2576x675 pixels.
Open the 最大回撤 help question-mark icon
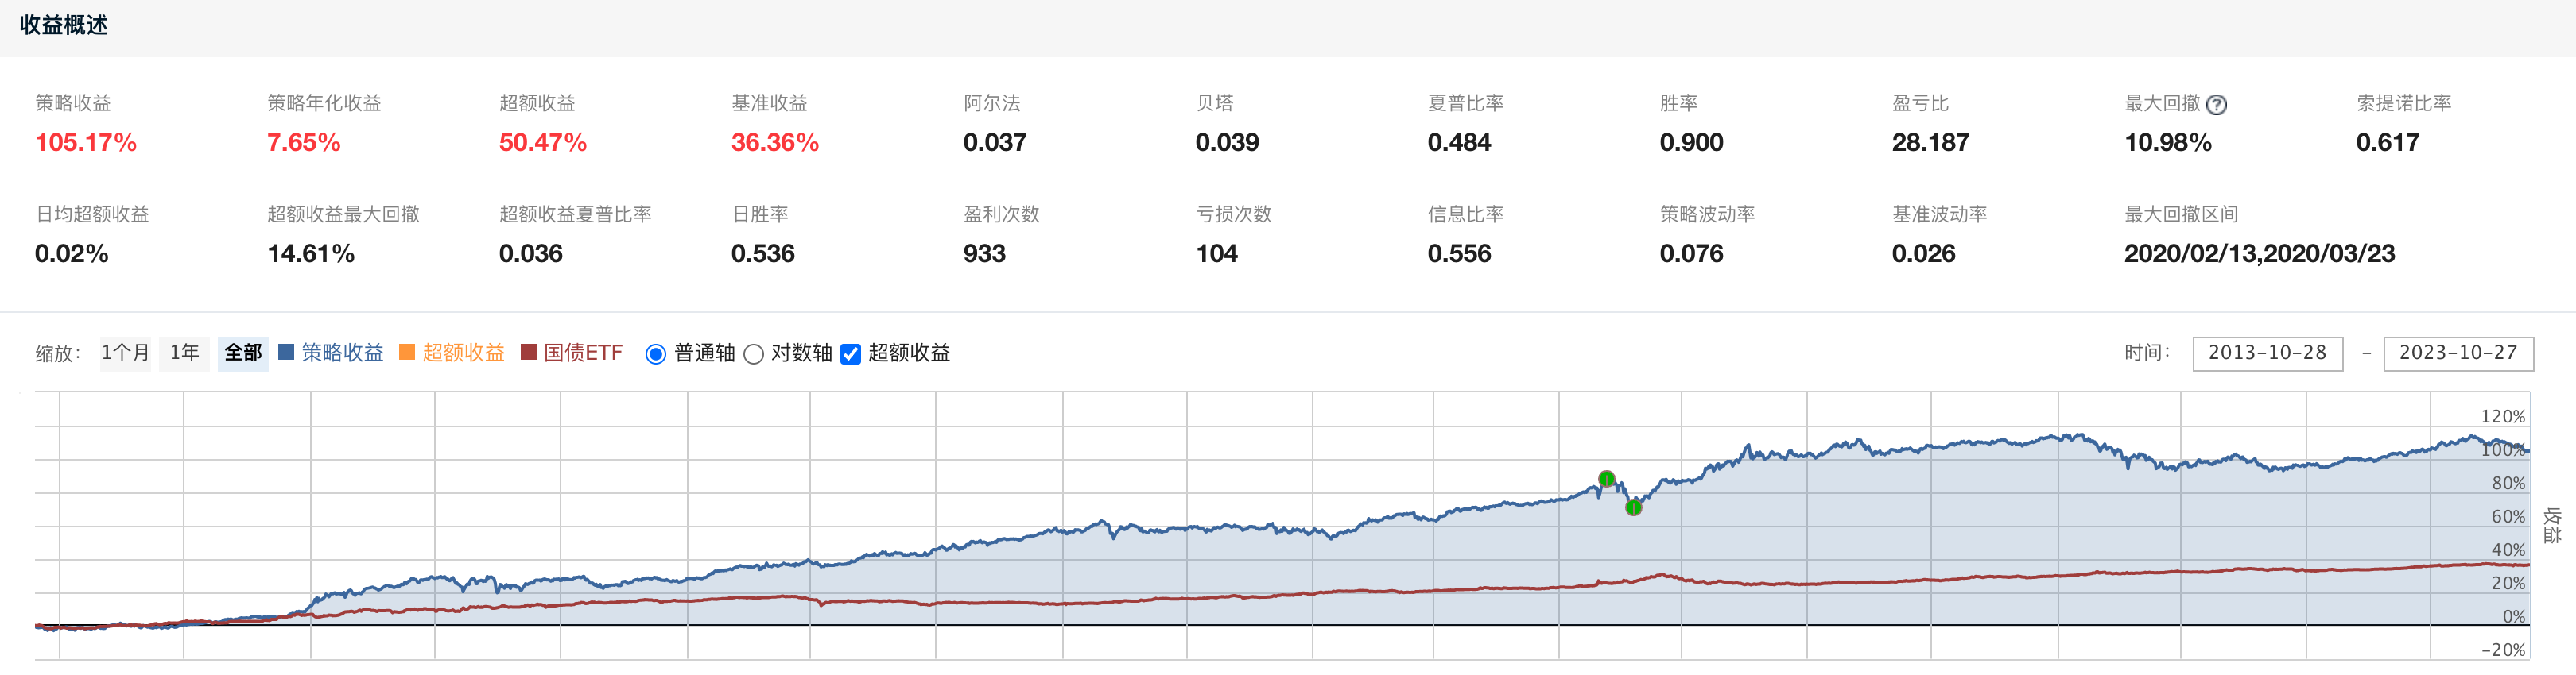tap(2216, 104)
